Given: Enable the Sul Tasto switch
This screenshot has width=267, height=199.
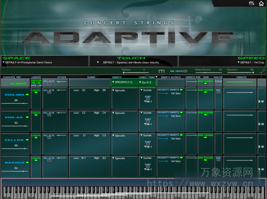Looking at the screenshot, I should click(x=185, y=71).
